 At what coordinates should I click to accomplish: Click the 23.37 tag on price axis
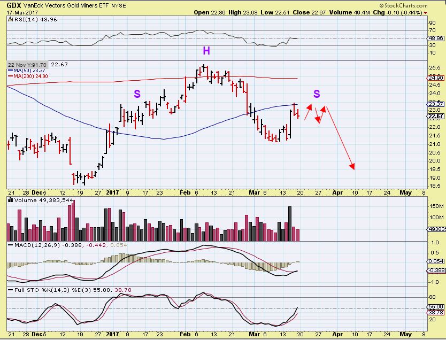tap(436, 104)
